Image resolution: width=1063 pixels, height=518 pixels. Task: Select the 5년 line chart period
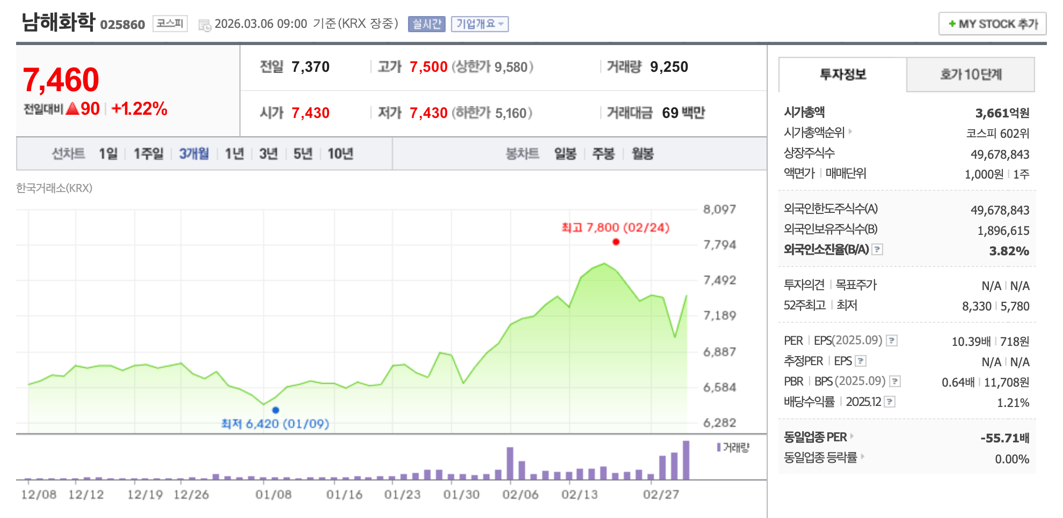click(303, 154)
